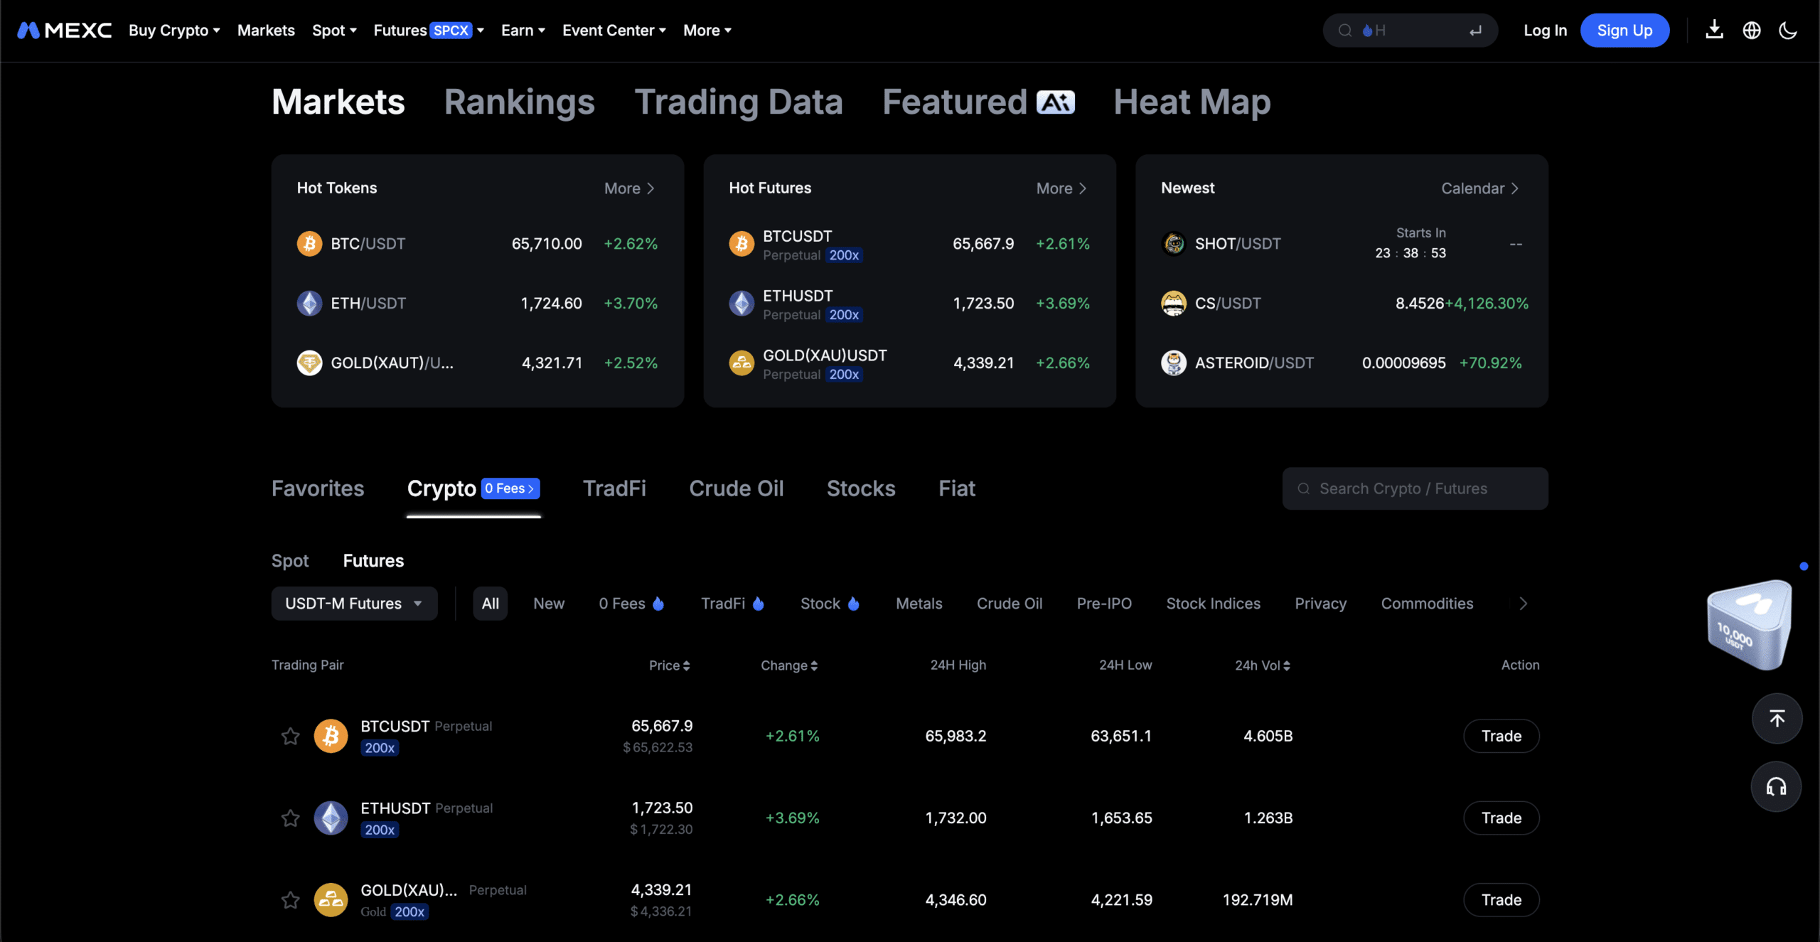Focus the header search box
The image size is (1820, 942).
pyautogui.click(x=1410, y=31)
